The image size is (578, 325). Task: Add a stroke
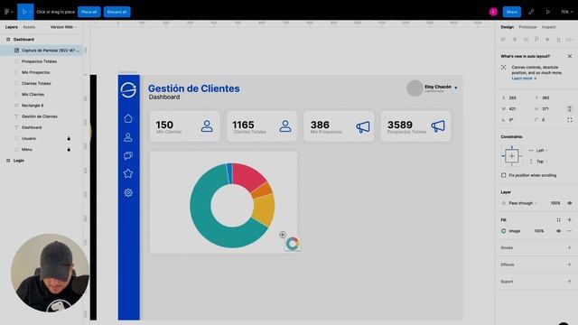point(570,248)
